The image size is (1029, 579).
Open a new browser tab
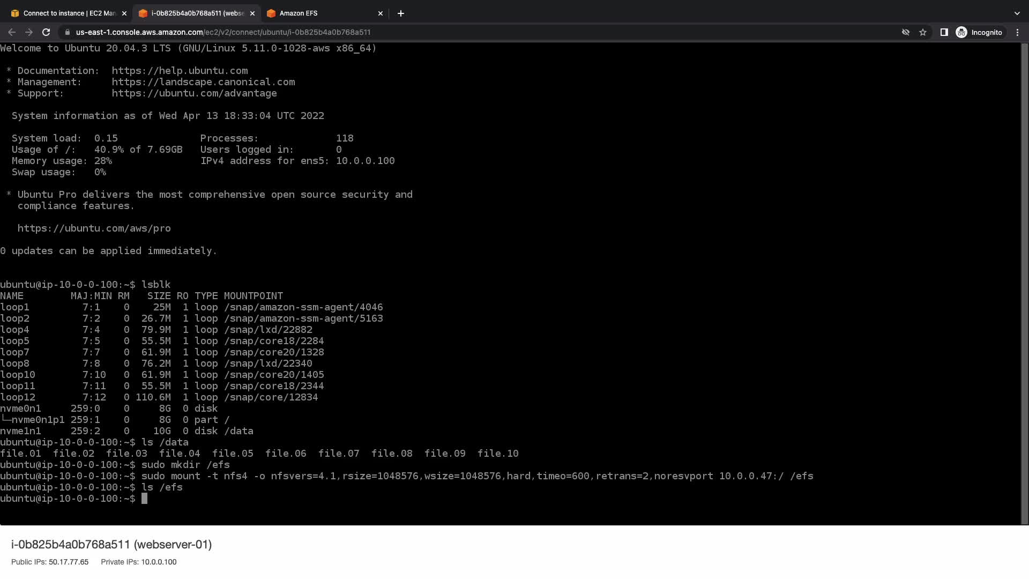[x=401, y=13]
